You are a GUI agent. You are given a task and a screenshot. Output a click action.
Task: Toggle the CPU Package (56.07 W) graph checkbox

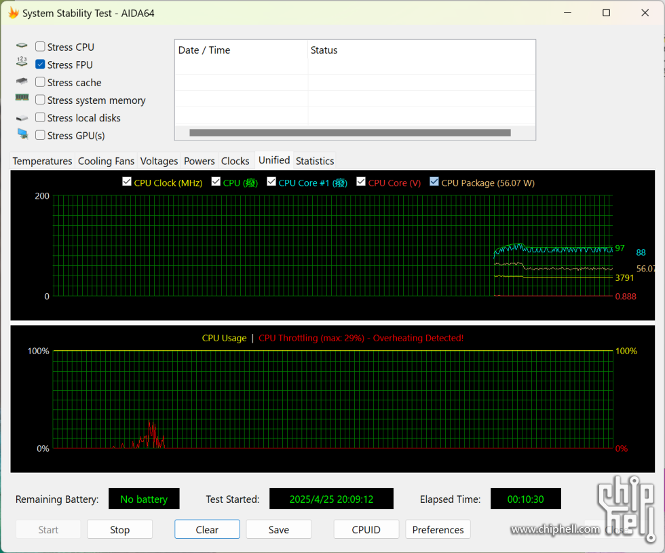pos(434,182)
